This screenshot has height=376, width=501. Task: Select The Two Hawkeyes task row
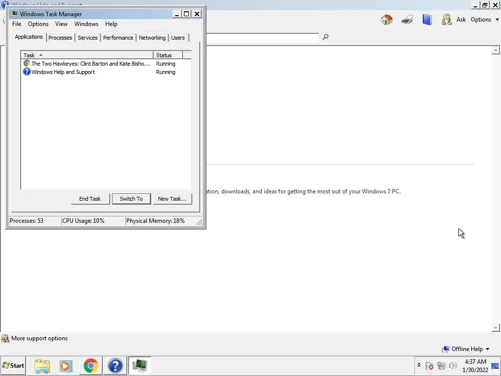pyautogui.click(x=106, y=63)
